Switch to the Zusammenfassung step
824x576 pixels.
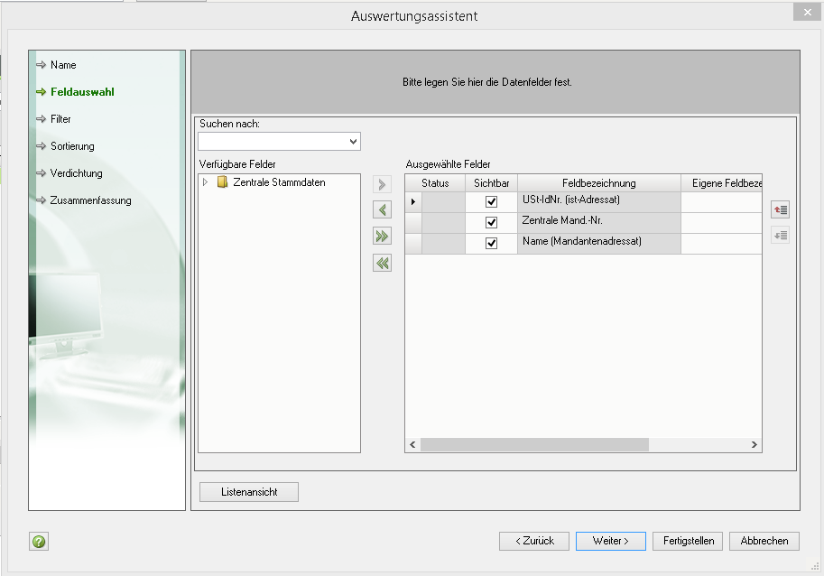(90, 200)
